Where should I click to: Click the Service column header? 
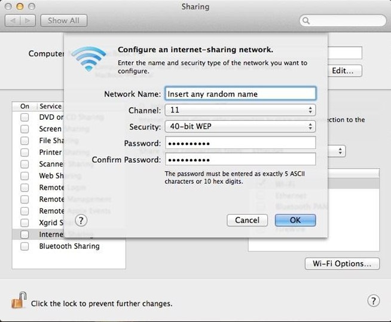[51, 107]
